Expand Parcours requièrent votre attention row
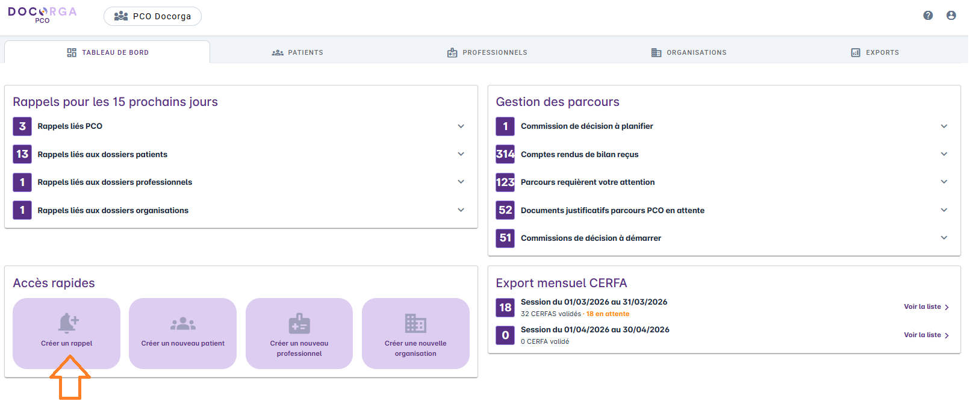970x404 pixels. click(x=944, y=182)
